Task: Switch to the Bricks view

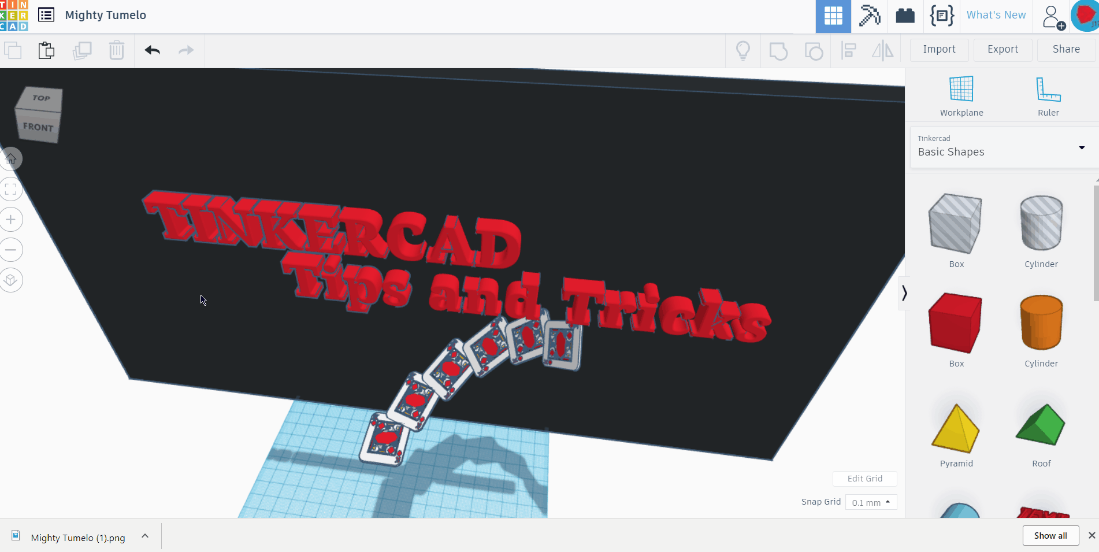Action: pyautogui.click(x=905, y=16)
